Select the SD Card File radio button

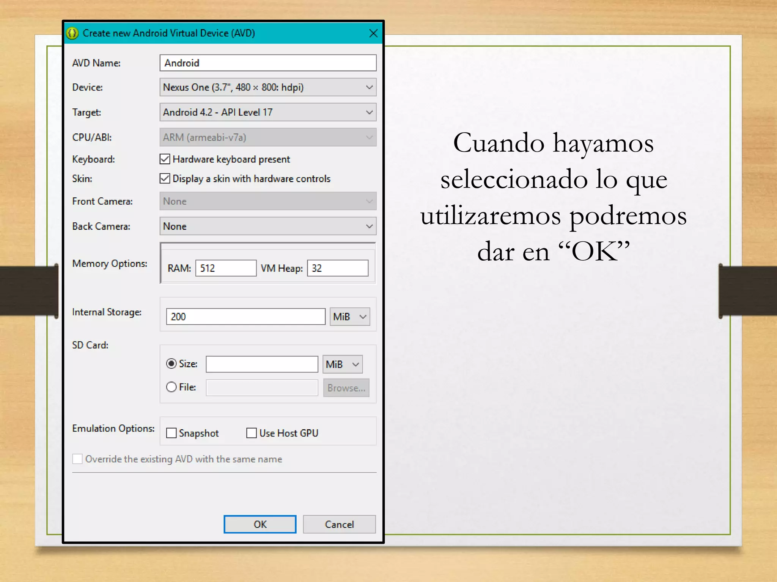tap(171, 387)
